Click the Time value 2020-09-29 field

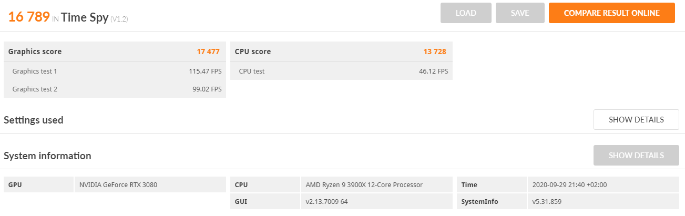[603, 184]
